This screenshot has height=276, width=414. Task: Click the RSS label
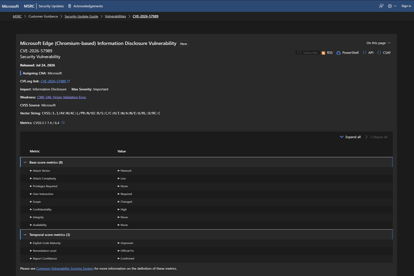pyautogui.click(x=330, y=53)
